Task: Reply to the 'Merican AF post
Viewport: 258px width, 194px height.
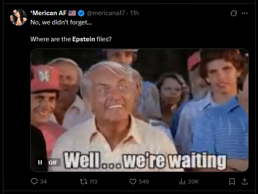Action: tap(34, 181)
